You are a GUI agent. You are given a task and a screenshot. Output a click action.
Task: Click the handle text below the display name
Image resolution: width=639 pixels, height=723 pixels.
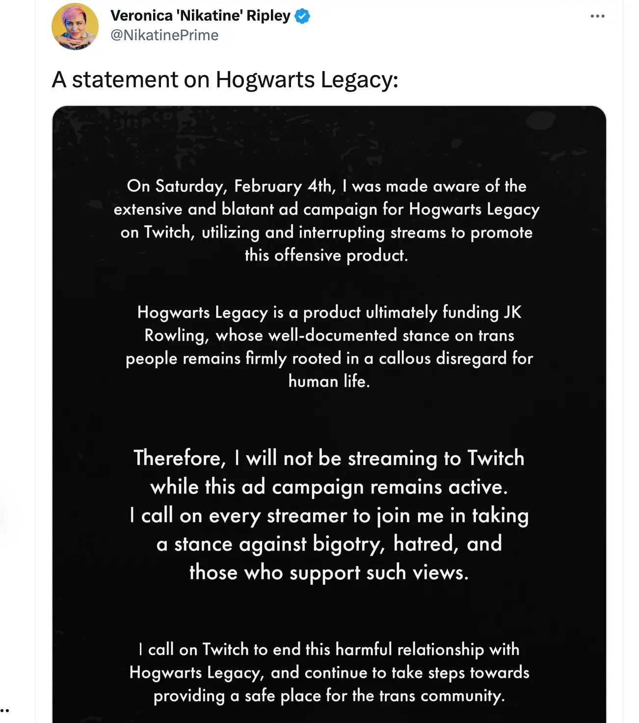164,35
